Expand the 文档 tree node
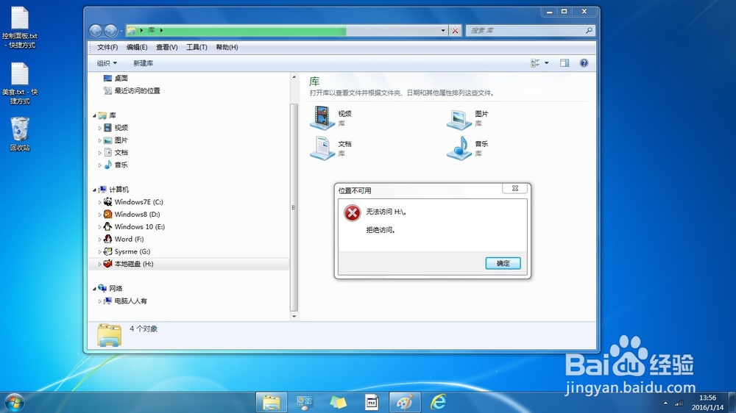This screenshot has width=736, height=413. point(100,153)
